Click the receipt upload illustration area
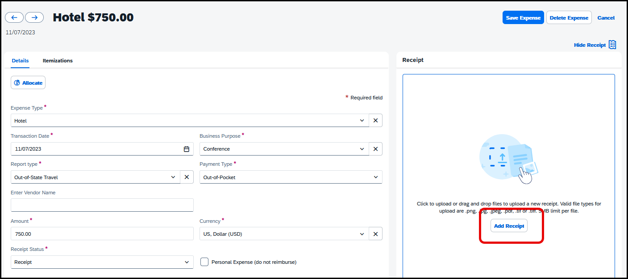The width and height of the screenshot is (628, 279). (x=508, y=158)
